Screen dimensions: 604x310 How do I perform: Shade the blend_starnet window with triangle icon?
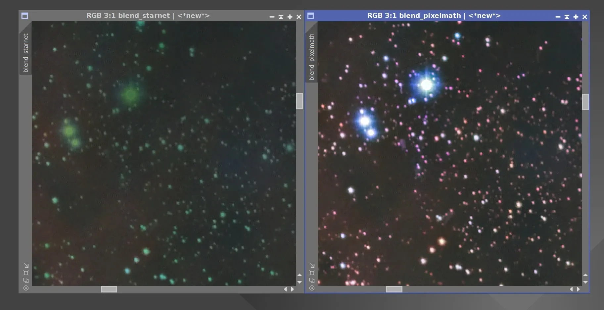[x=281, y=17]
